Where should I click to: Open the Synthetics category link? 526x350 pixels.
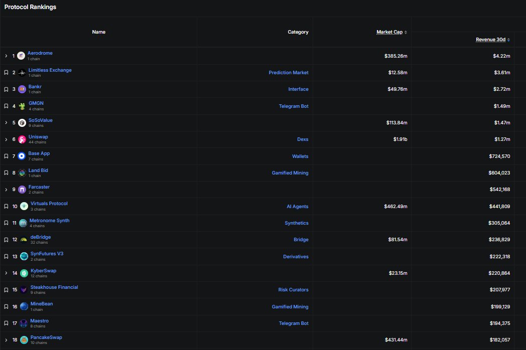click(x=297, y=223)
